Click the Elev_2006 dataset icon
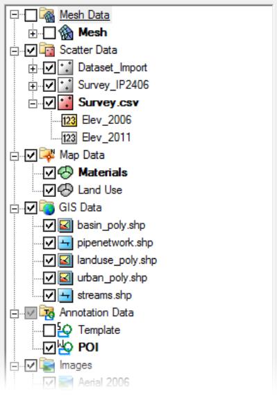The height and width of the screenshot is (398, 277). pyautogui.click(x=69, y=120)
